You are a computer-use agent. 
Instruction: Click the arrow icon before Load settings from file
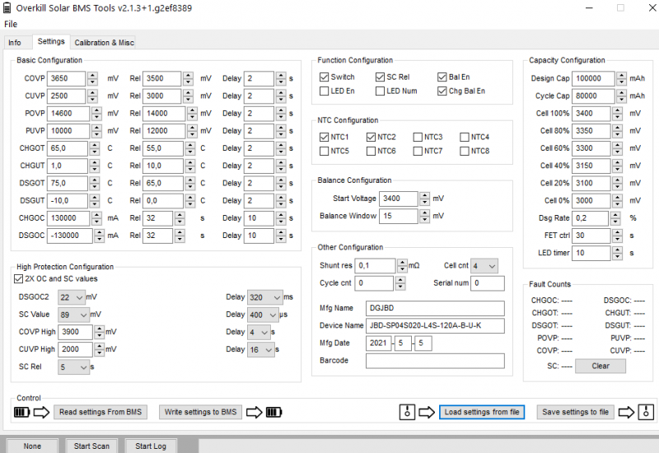point(425,412)
